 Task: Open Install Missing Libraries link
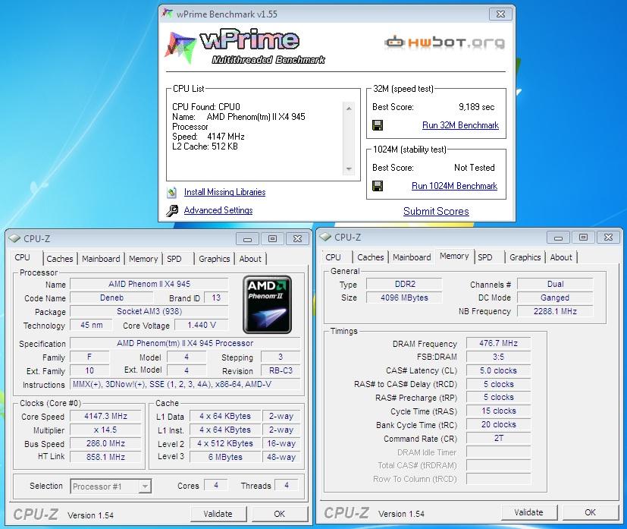224,192
